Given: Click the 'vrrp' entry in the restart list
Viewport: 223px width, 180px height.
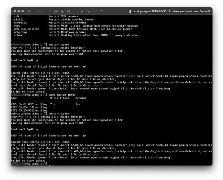Looking at the screenshot, I should click(17, 26).
